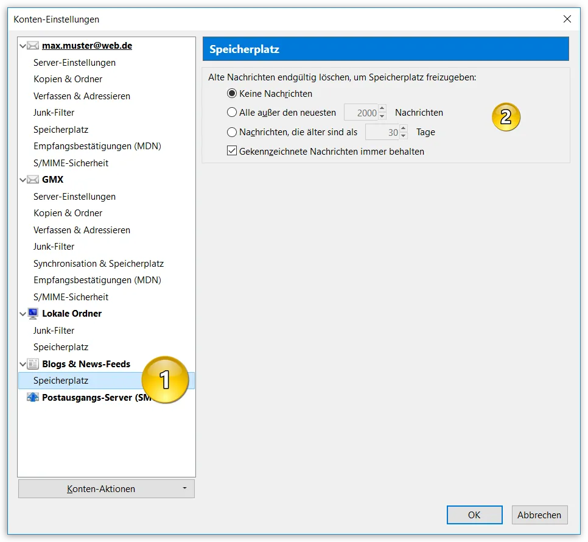The height and width of the screenshot is (542, 588).
Task: Click the Lokale Ordner computer icon
Action: (33, 314)
